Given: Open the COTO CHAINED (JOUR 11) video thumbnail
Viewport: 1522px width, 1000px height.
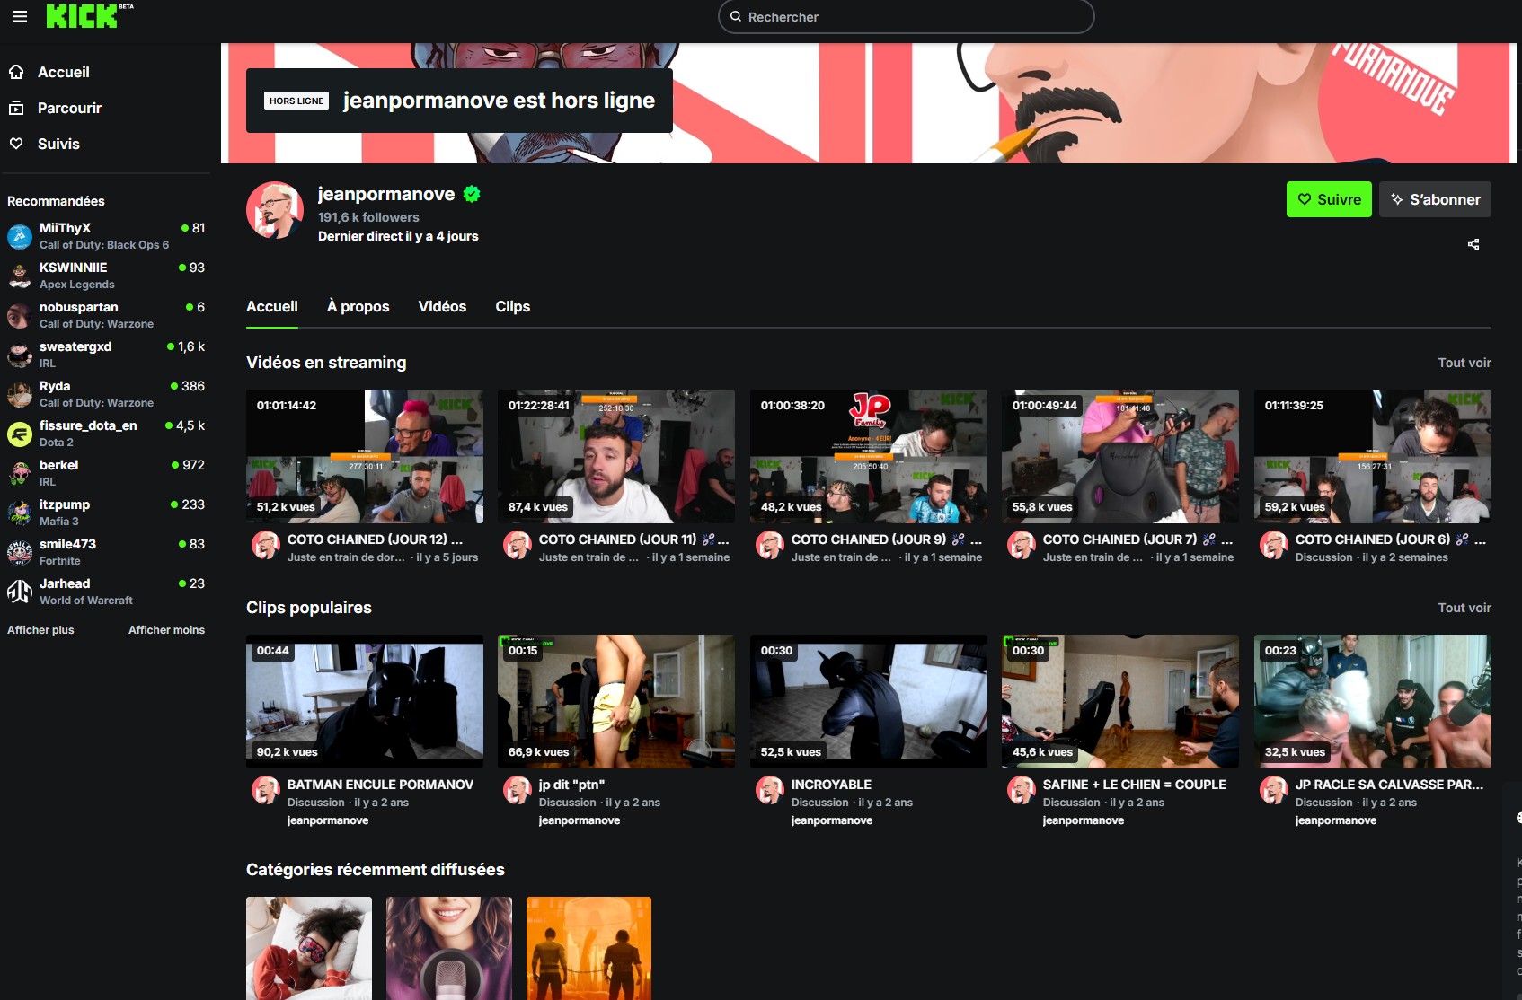Looking at the screenshot, I should tap(615, 456).
